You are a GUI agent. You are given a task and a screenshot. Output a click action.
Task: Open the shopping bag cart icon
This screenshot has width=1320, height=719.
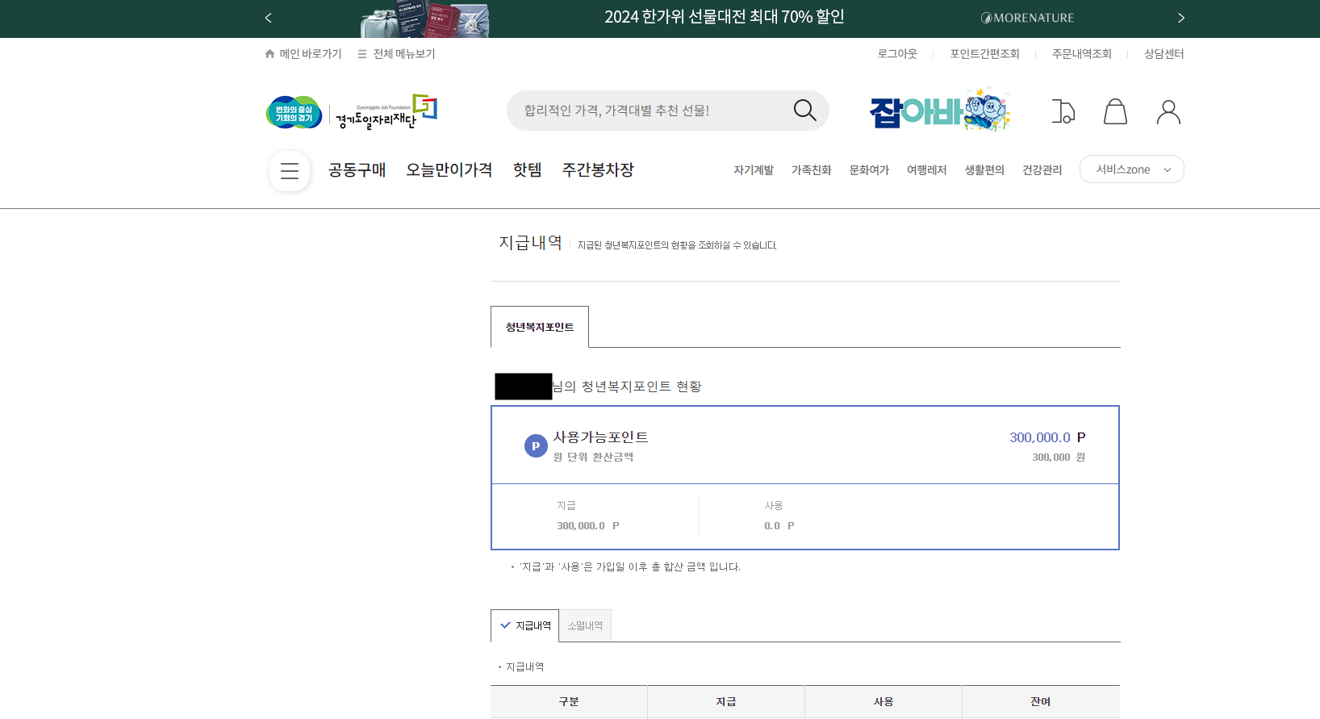(1115, 111)
